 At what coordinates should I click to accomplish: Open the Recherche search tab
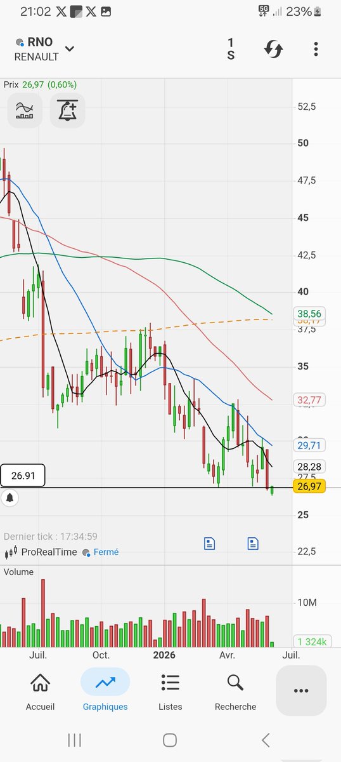click(x=235, y=691)
